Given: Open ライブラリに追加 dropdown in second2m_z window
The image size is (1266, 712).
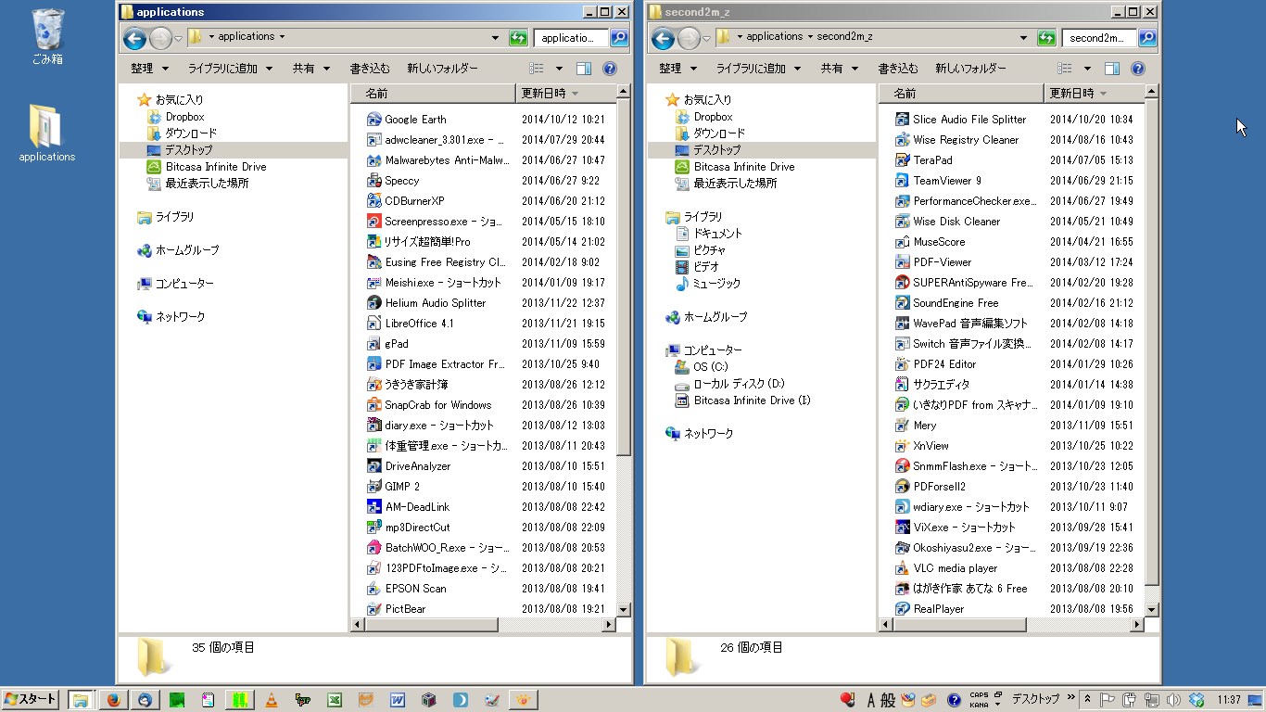Looking at the screenshot, I should point(758,69).
